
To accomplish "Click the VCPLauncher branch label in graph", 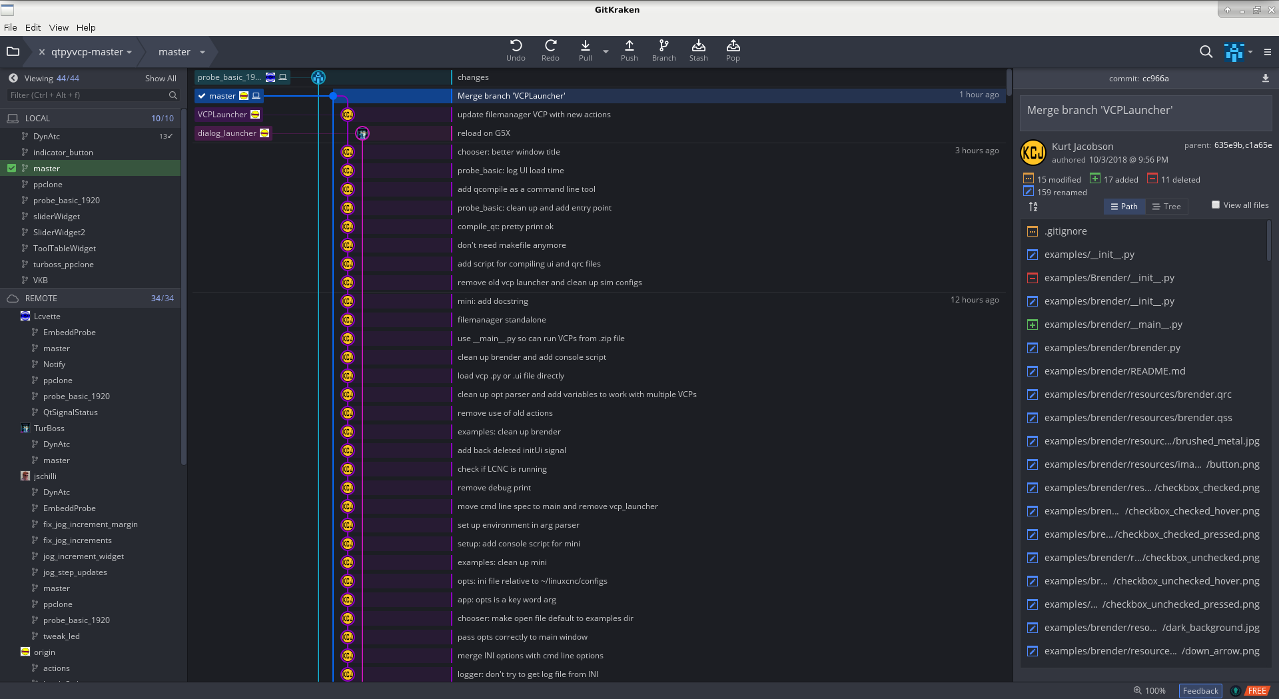I will [x=228, y=115].
